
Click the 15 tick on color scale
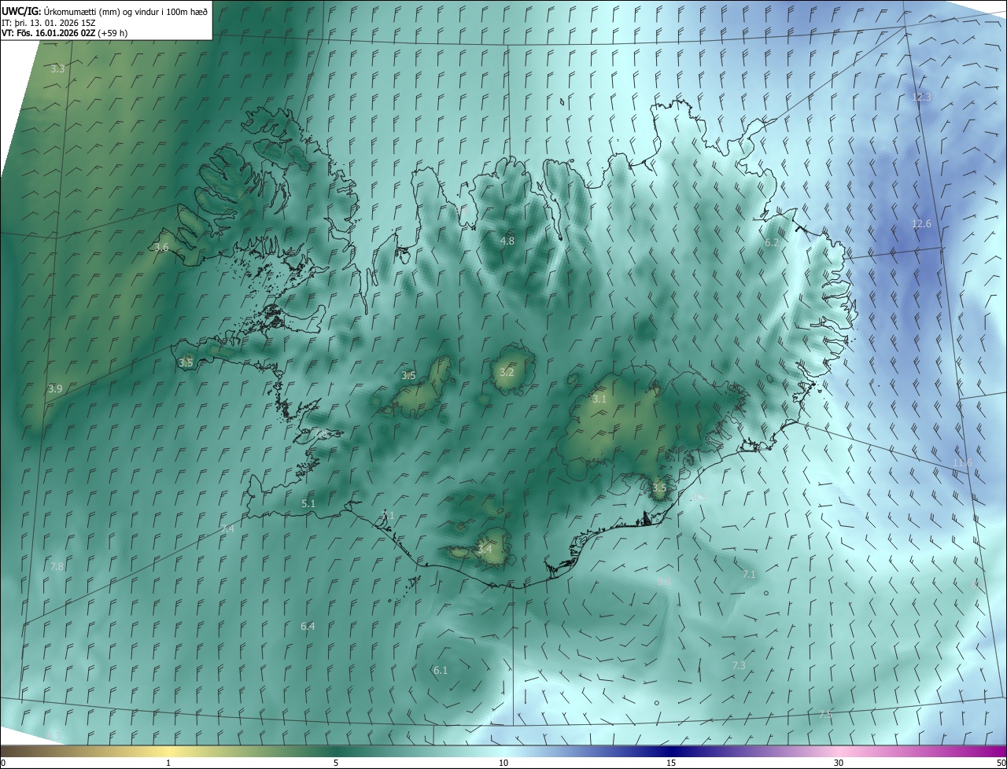coord(671,763)
